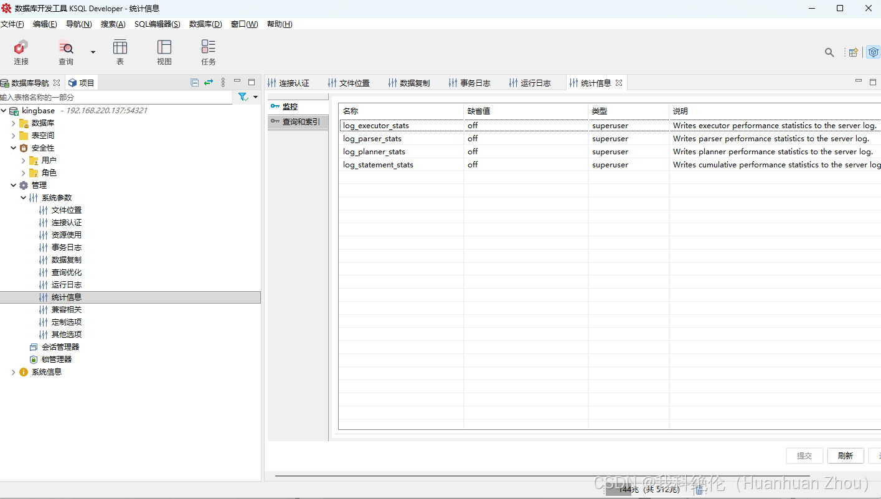Open the 文件(F) menu

coord(12,24)
